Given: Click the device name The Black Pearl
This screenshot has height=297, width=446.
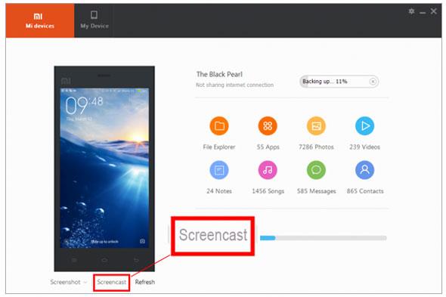Looking at the screenshot, I should 219,74.
